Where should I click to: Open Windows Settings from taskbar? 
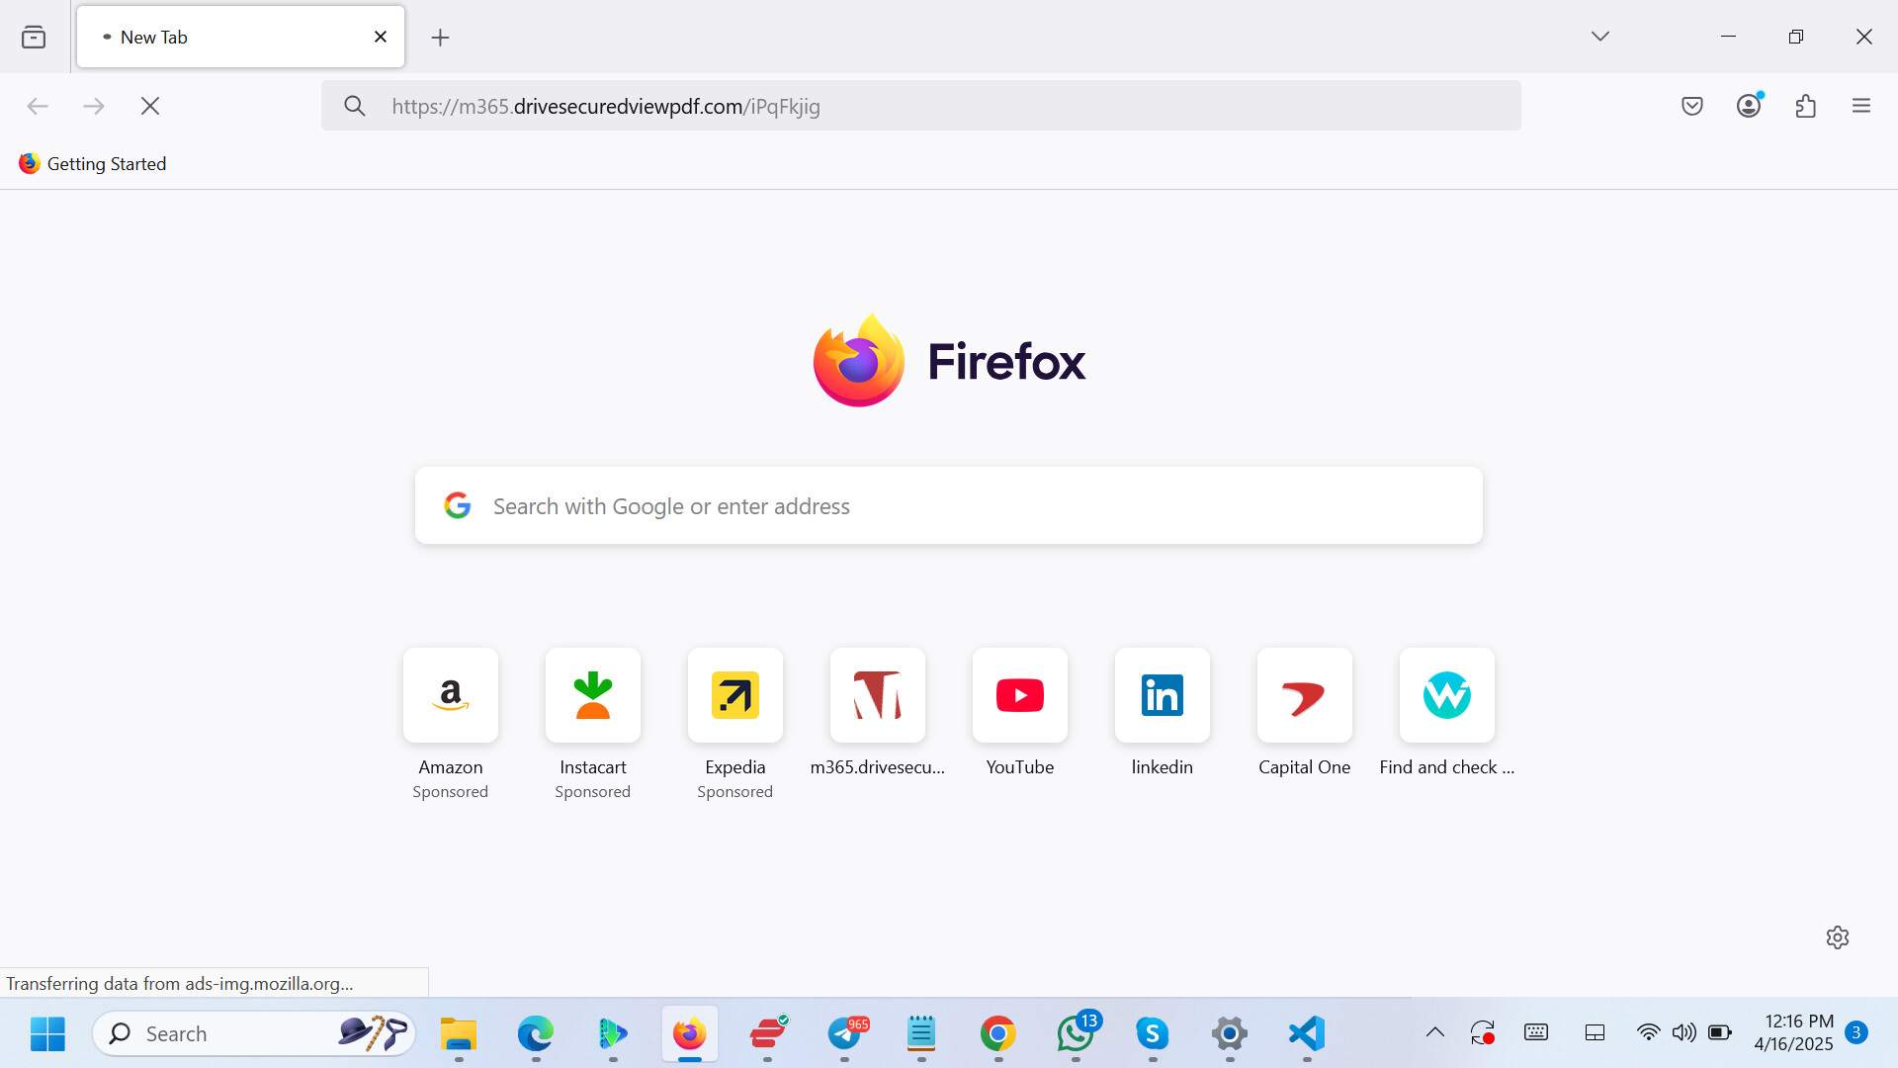tap(1230, 1033)
